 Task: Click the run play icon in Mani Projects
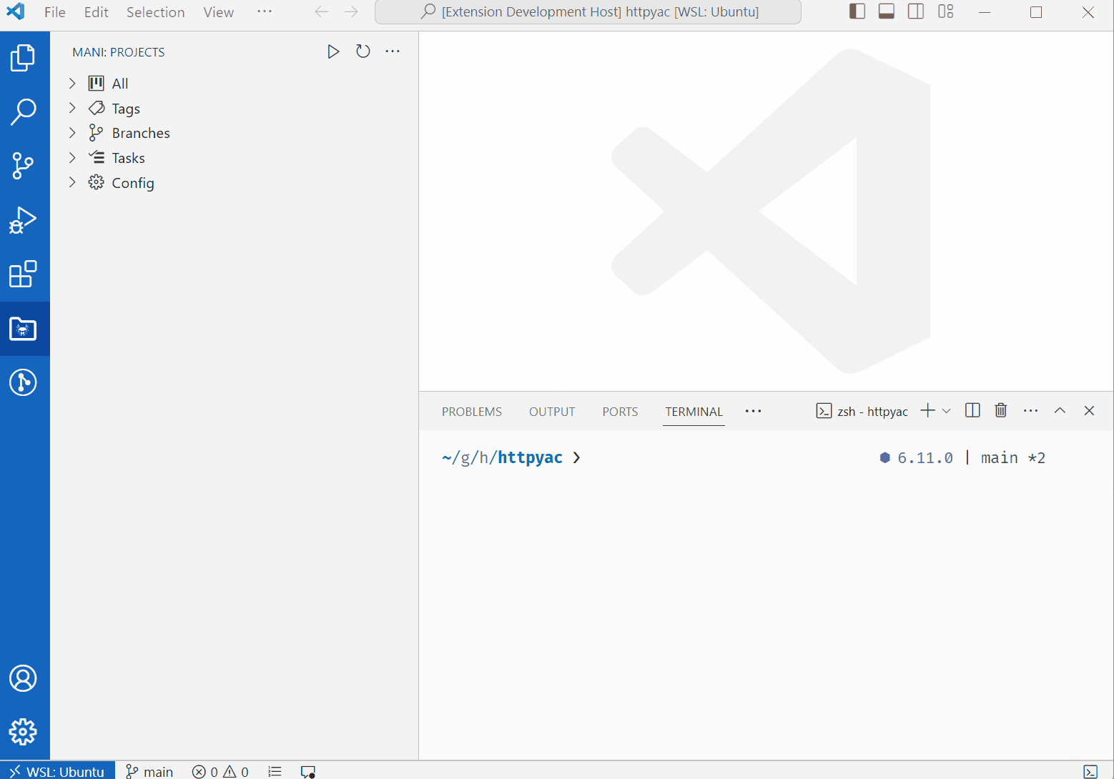[x=333, y=51]
